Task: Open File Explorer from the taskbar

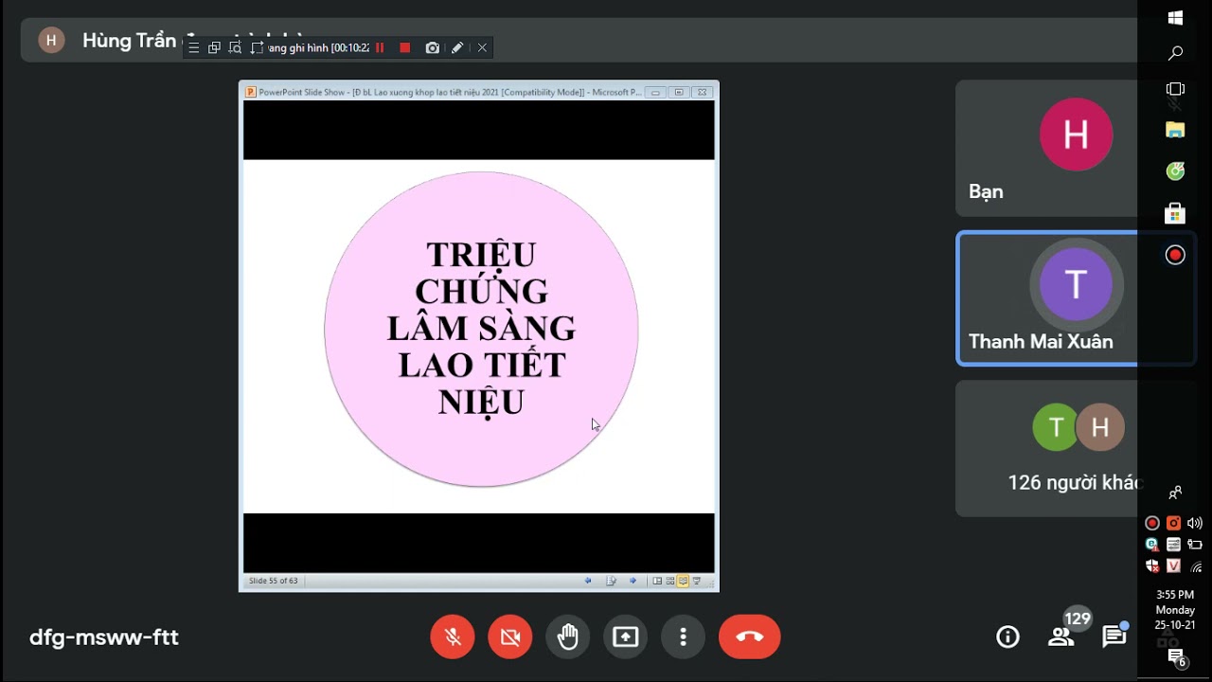Action: (1175, 130)
